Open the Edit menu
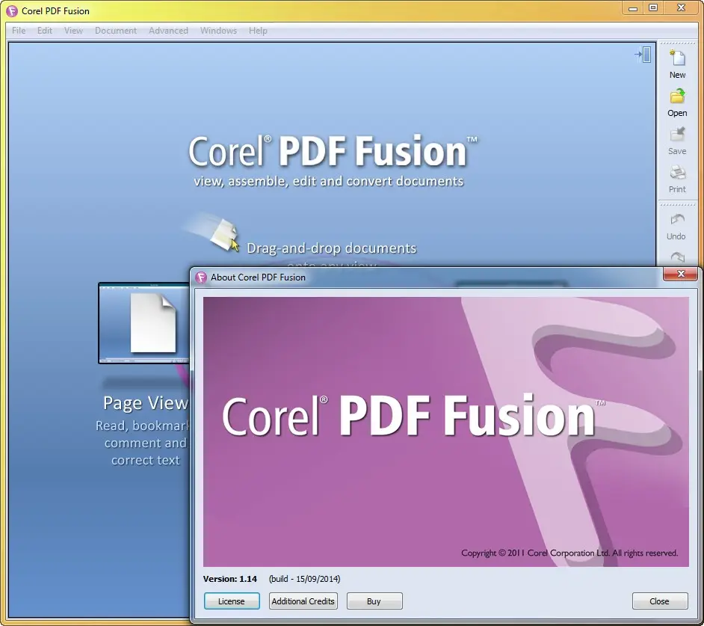Viewport: 704px width, 626px height. pos(44,31)
